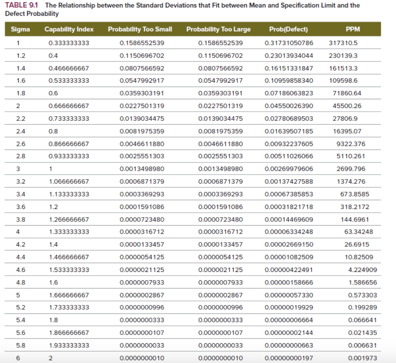The image size is (396, 363).
Task: Select PPM value 26.6915
Action: pos(357,245)
